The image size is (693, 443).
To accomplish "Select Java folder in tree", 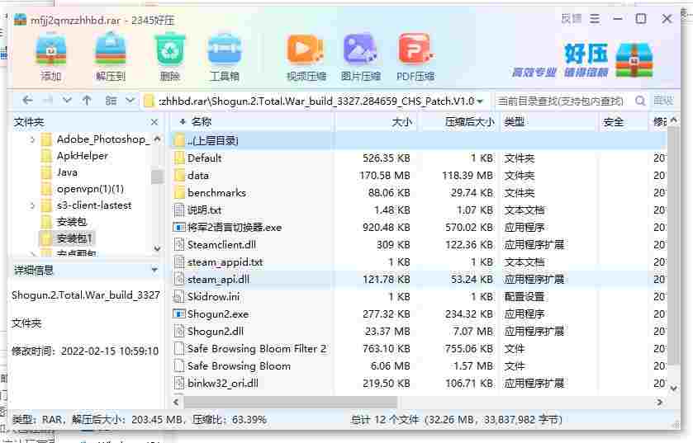I will click(x=67, y=172).
